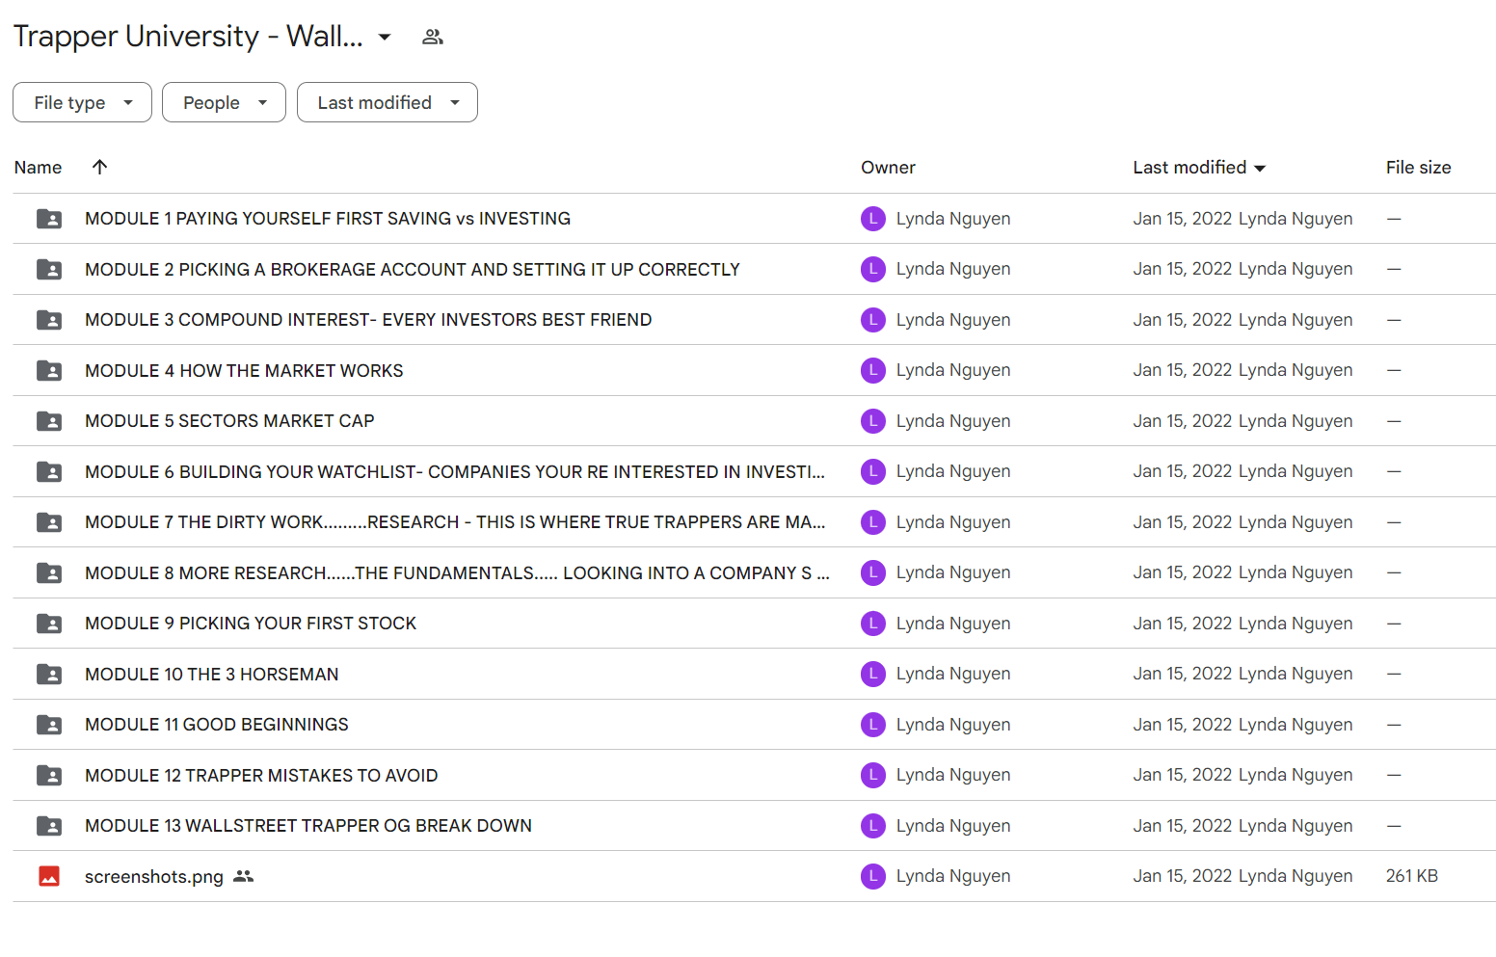Click the owner avatar in MODULE 7 row

pyautogui.click(x=873, y=522)
